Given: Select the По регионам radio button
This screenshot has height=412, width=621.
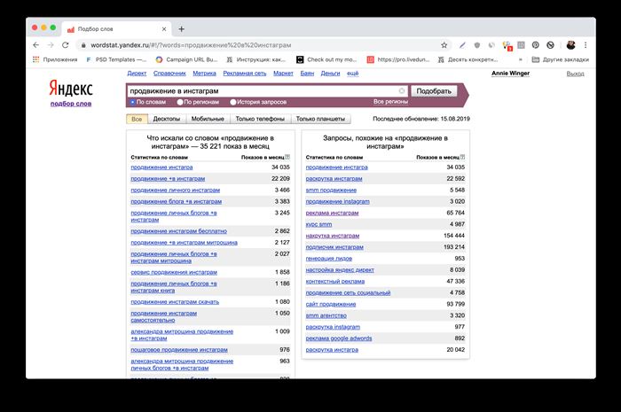Looking at the screenshot, I should [x=180, y=102].
